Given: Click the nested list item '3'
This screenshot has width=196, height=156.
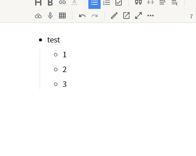Looking at the screenshot, I should click(65, 84).
